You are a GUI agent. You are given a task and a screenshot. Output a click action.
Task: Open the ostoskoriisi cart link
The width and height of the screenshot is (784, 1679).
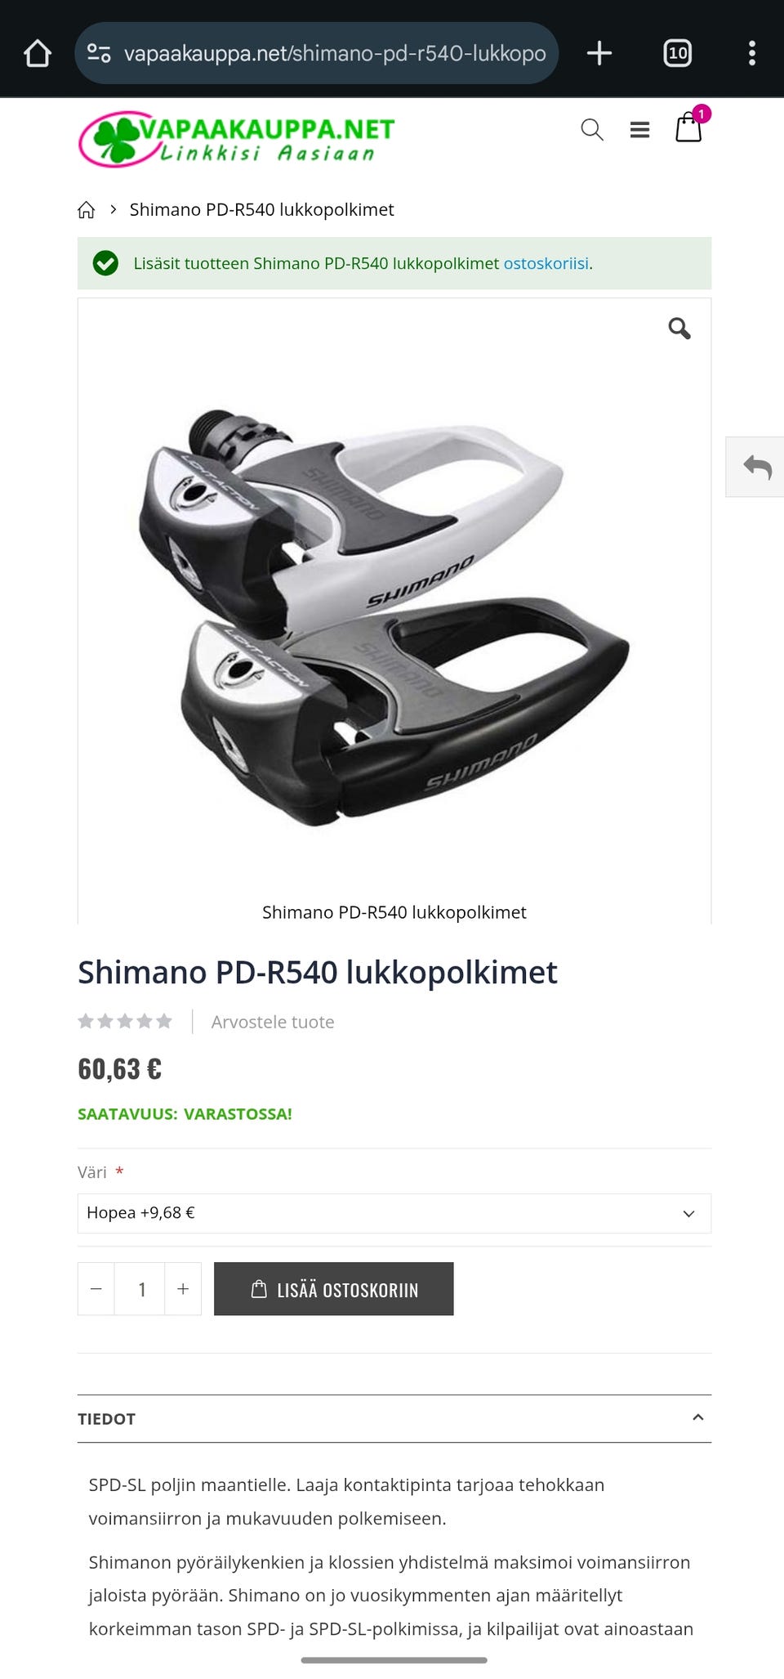click(546, 263)
